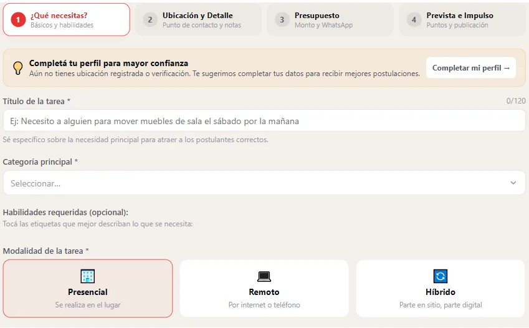Image resolution: width=529 pixels, height=328 pixels.
Task: Open the Categoría principal dropdown
Action: [264, 183]
